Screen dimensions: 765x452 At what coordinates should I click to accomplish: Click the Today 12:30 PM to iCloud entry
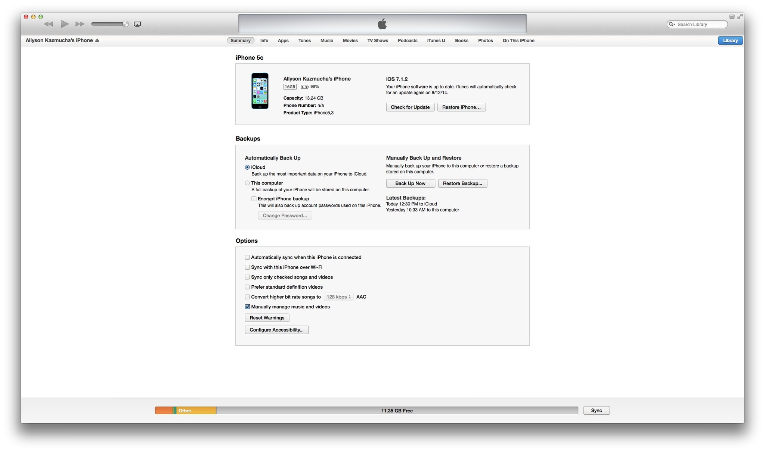[x=412, y=204]
